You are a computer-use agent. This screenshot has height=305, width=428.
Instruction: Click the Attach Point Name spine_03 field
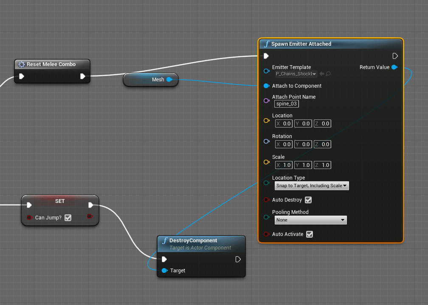(x=287, y=104)
